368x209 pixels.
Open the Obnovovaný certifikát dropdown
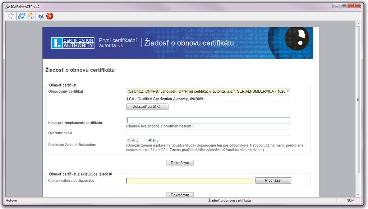click(x=208, y=91)
